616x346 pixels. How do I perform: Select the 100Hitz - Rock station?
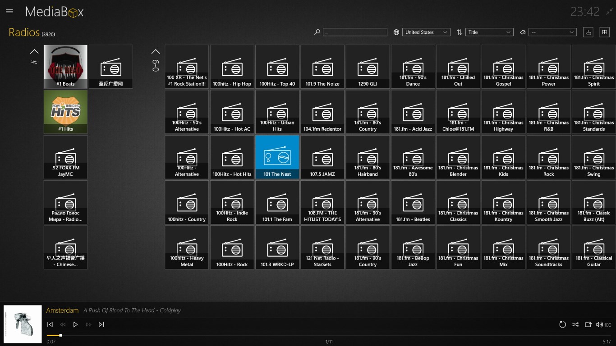232,247
